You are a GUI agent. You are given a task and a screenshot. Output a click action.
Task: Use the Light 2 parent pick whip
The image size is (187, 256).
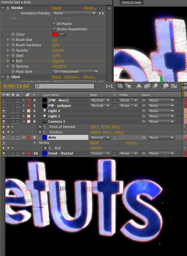click(144, 111)
